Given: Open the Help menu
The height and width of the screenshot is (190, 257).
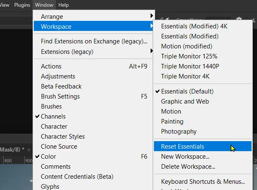Looking at the screenshot, I should tap(63, 5).
